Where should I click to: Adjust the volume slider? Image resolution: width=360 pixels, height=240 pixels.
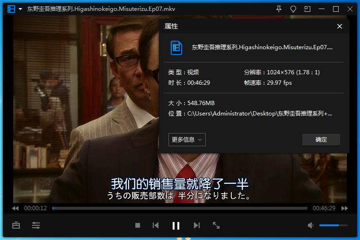334,225
